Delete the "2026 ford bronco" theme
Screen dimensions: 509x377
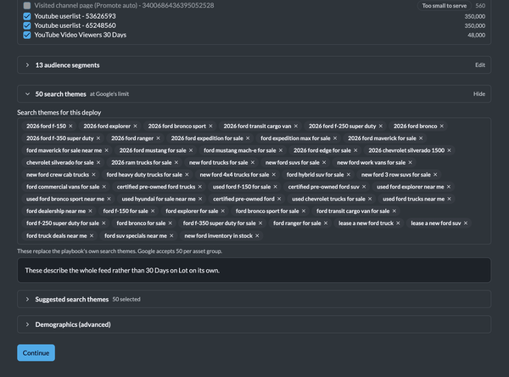(441, 127)
